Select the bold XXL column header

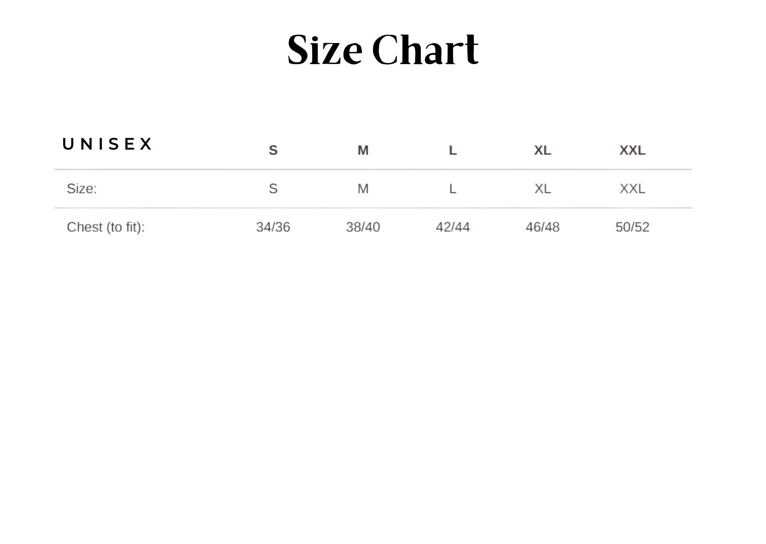click(x=632, y=150)
